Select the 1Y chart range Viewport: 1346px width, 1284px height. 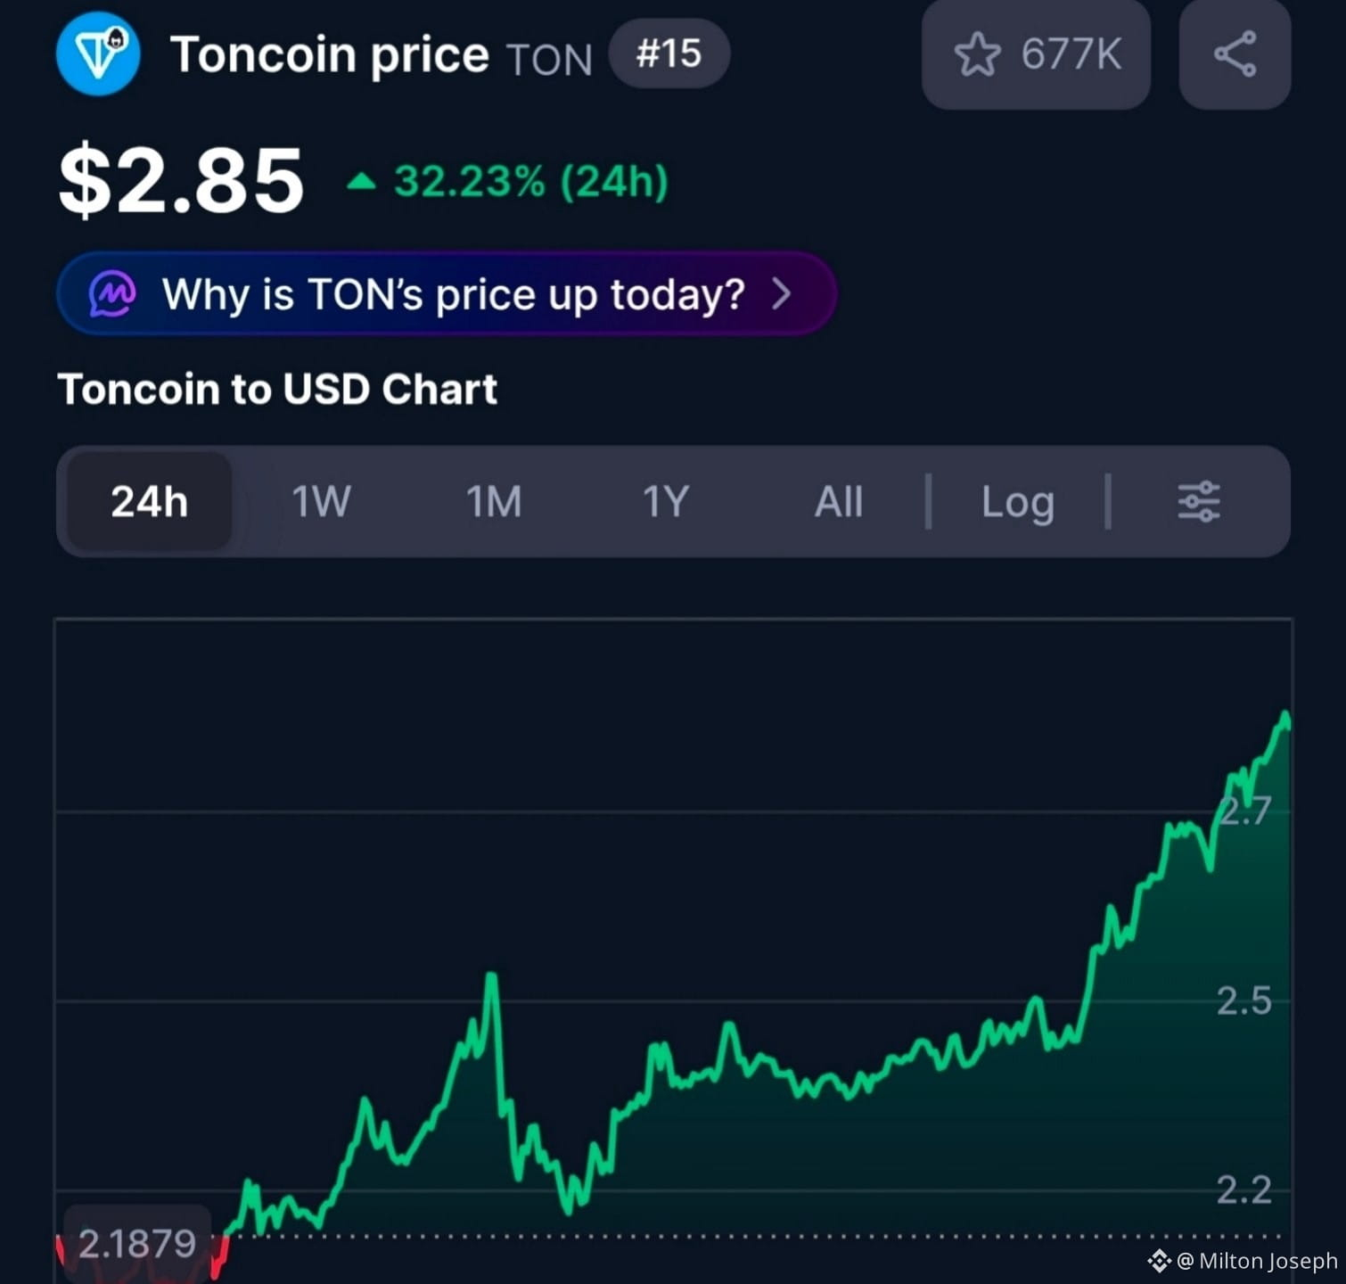[666, 501]
